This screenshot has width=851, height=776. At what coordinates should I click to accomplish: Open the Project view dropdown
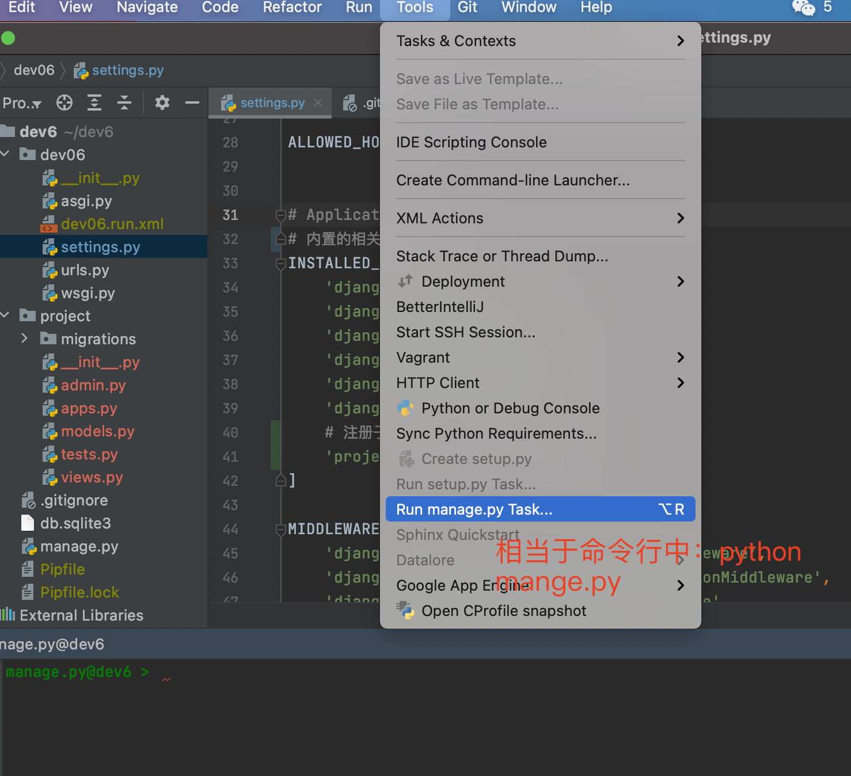click(22, 103)
